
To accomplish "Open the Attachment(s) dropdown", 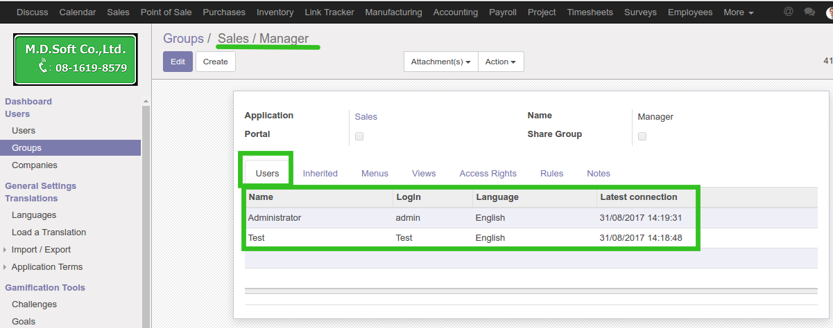I will coord(440,62).
